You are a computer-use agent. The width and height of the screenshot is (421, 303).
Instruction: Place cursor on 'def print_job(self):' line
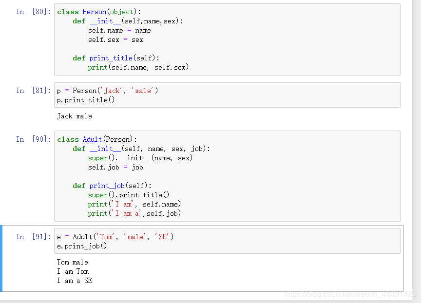click(x=112, y=186)
